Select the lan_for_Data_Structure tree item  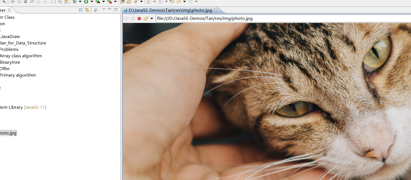[x=23, y=43]
